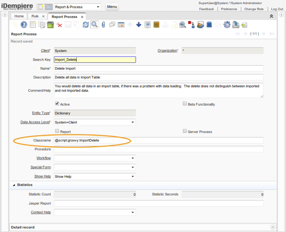Click the Attachment paperclip icon
286x232 pixels.
(103, 25)
